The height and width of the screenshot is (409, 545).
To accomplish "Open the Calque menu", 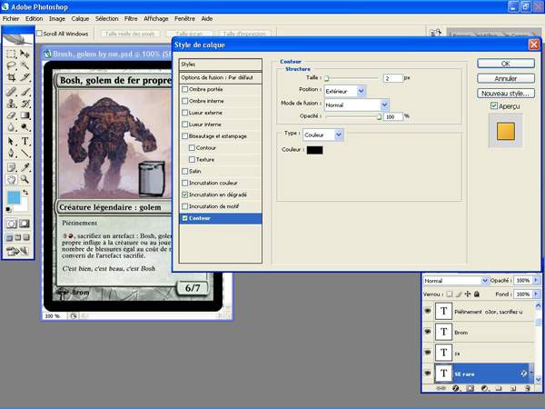I will pyautogui.click(x=80, y=19).
